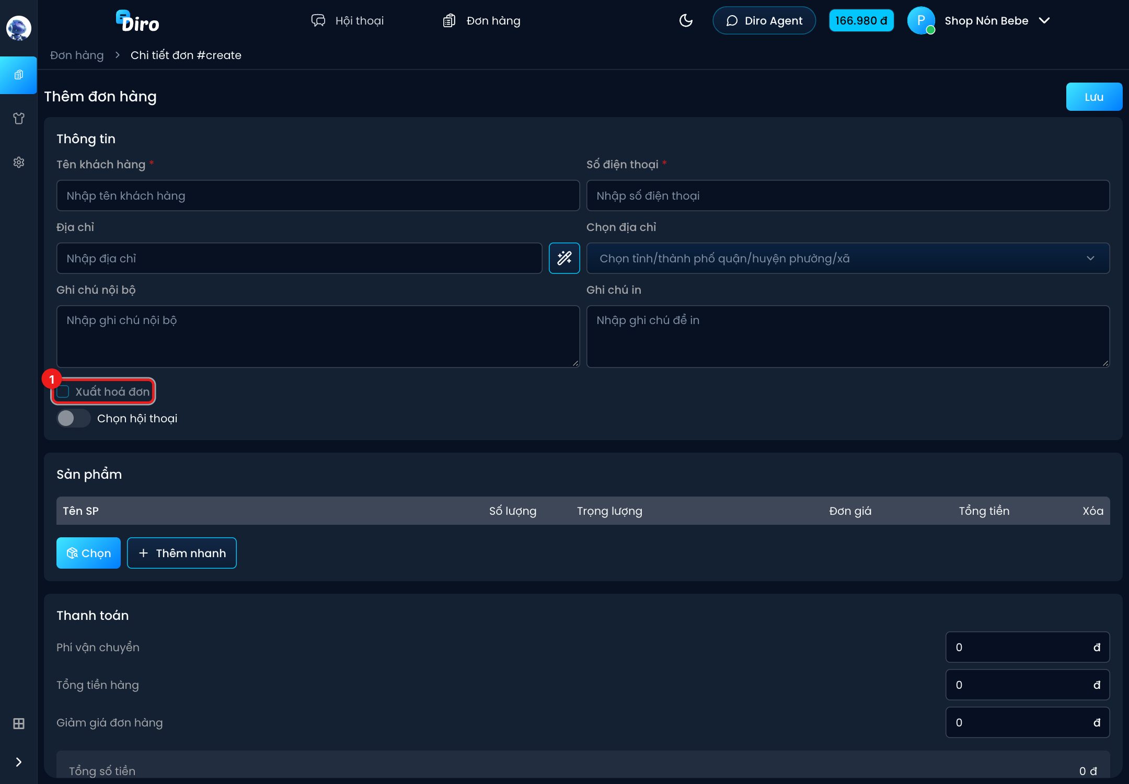Focus the Nhập địa chỉ input
Screen dimensions: 1129x784
click(x=299, y=258)
